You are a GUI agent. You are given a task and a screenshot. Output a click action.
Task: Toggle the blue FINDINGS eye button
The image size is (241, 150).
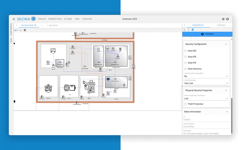pos(207,34)
